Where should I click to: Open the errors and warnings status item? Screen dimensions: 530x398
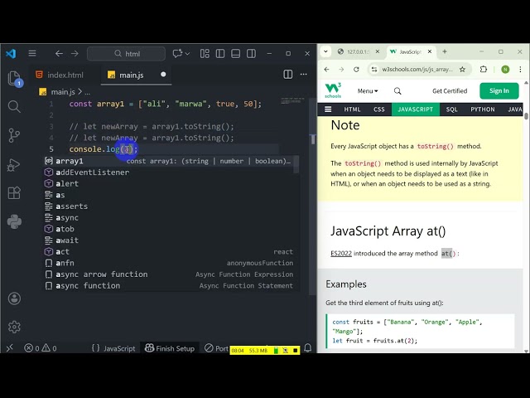click(x=41, y=348)
